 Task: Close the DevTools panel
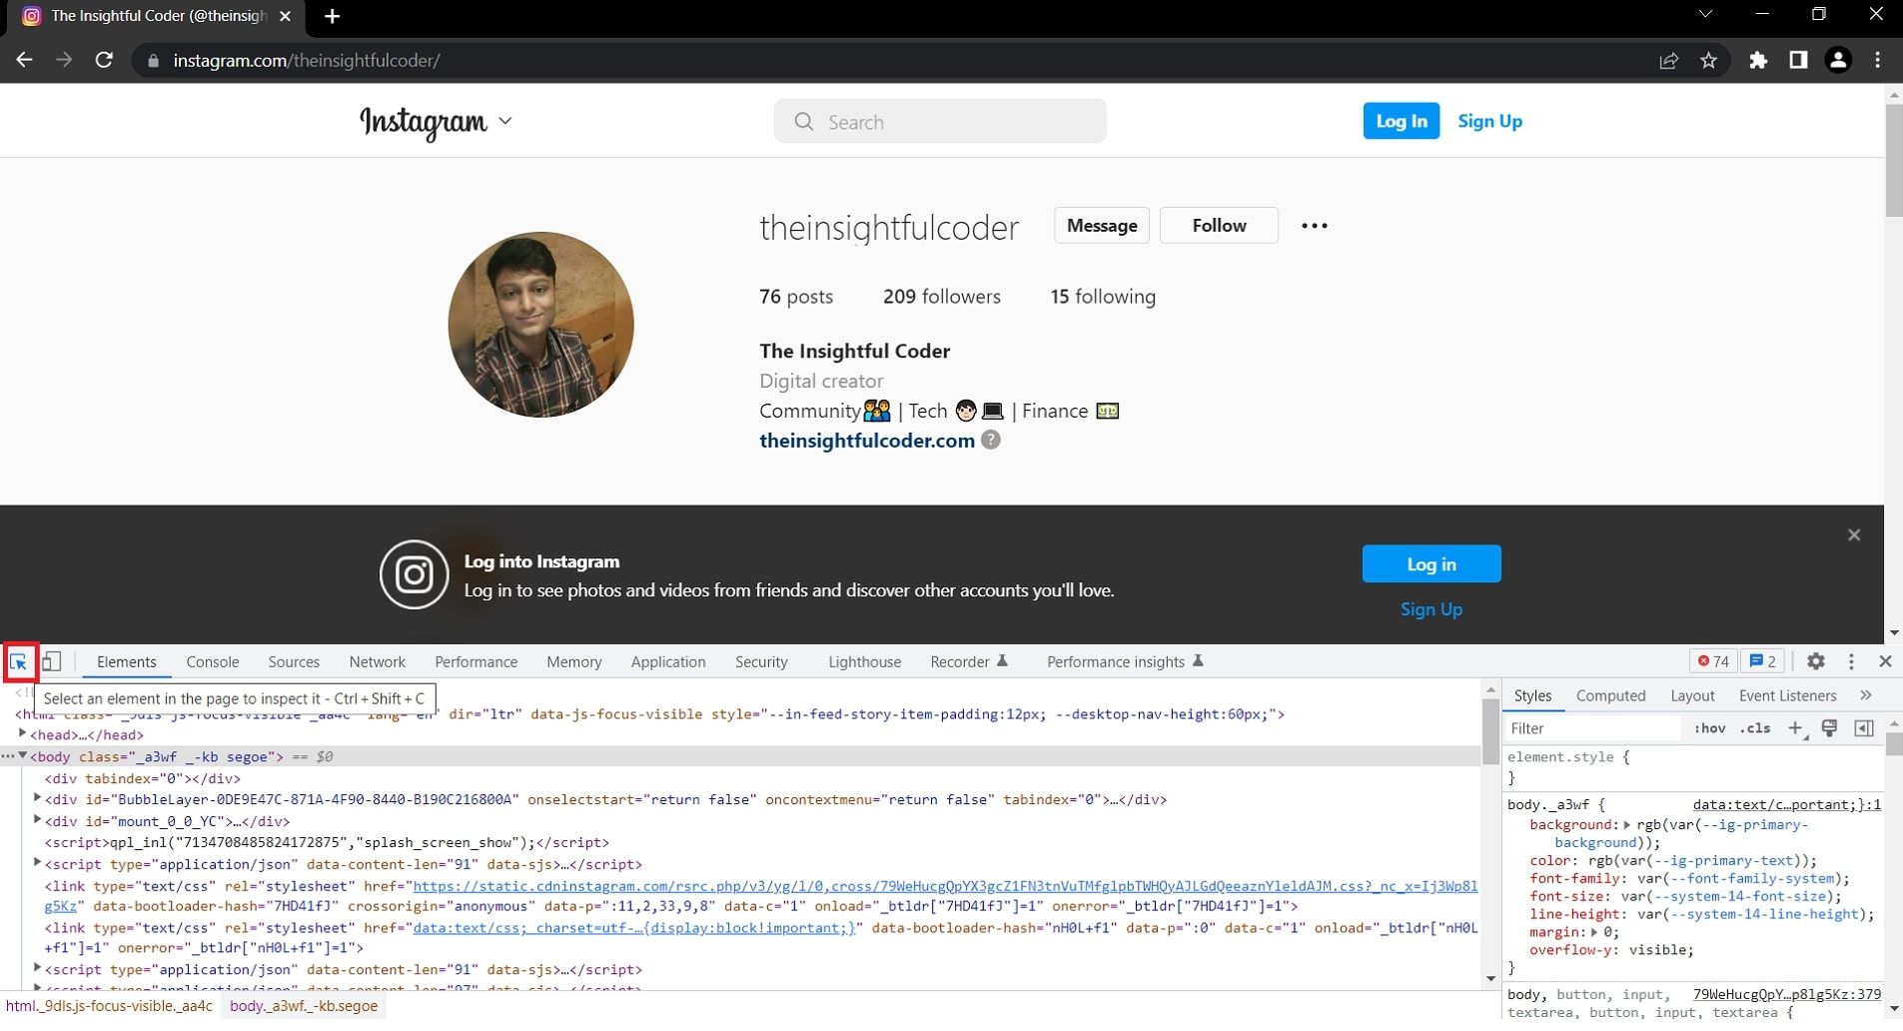[1886, 661]
